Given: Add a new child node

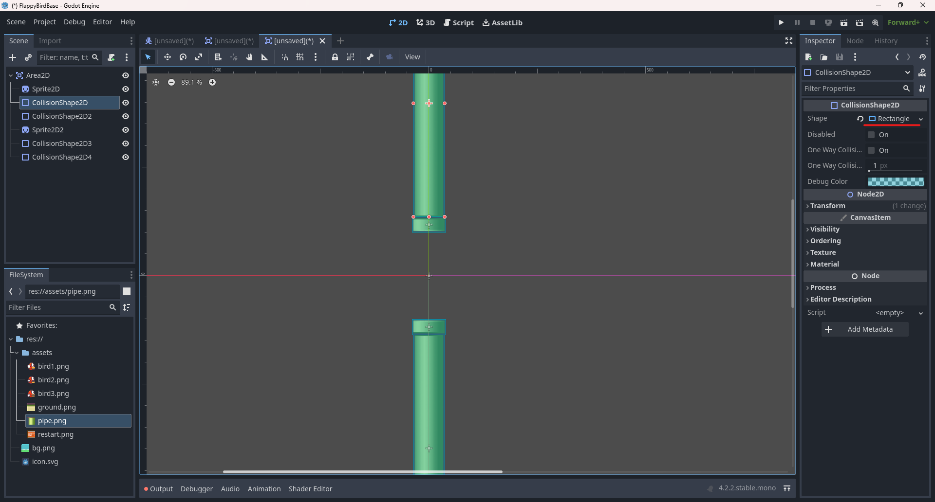Looking at the screenshot, I should point(13,57).
